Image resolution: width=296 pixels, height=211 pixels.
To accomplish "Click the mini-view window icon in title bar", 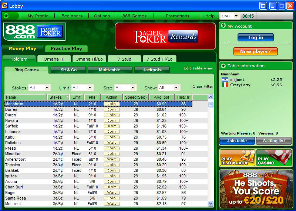I will point(263,6).
